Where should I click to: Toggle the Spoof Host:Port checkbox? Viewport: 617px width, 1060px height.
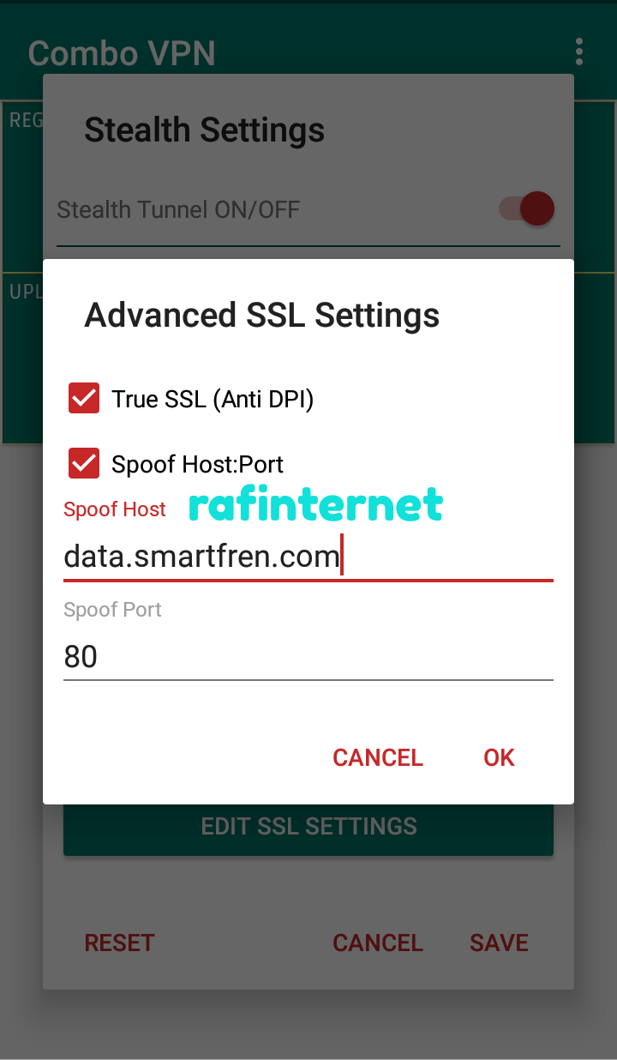(84, 464)
